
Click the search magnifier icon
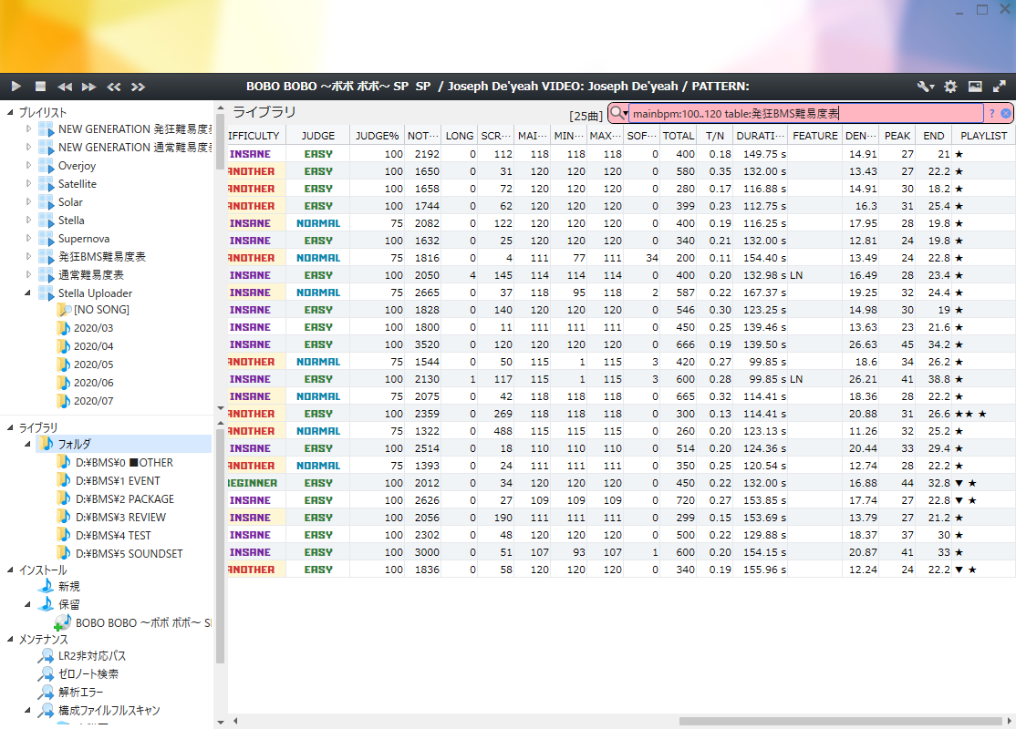[618, 113]
